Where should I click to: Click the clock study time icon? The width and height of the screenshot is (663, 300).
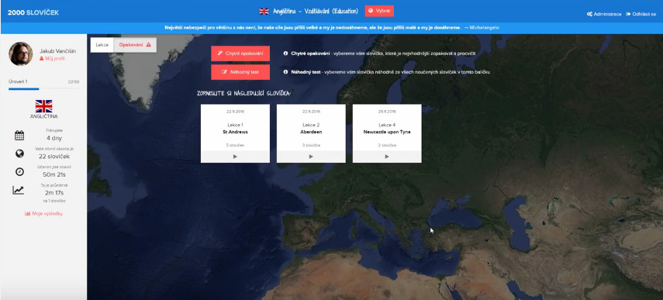tap(19, 171)
